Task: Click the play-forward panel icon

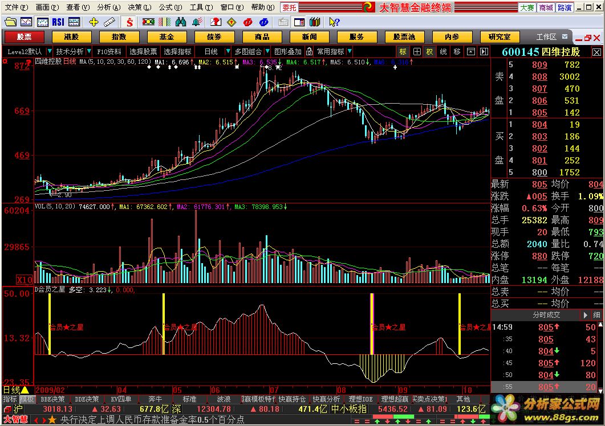Action: [484, 51]
